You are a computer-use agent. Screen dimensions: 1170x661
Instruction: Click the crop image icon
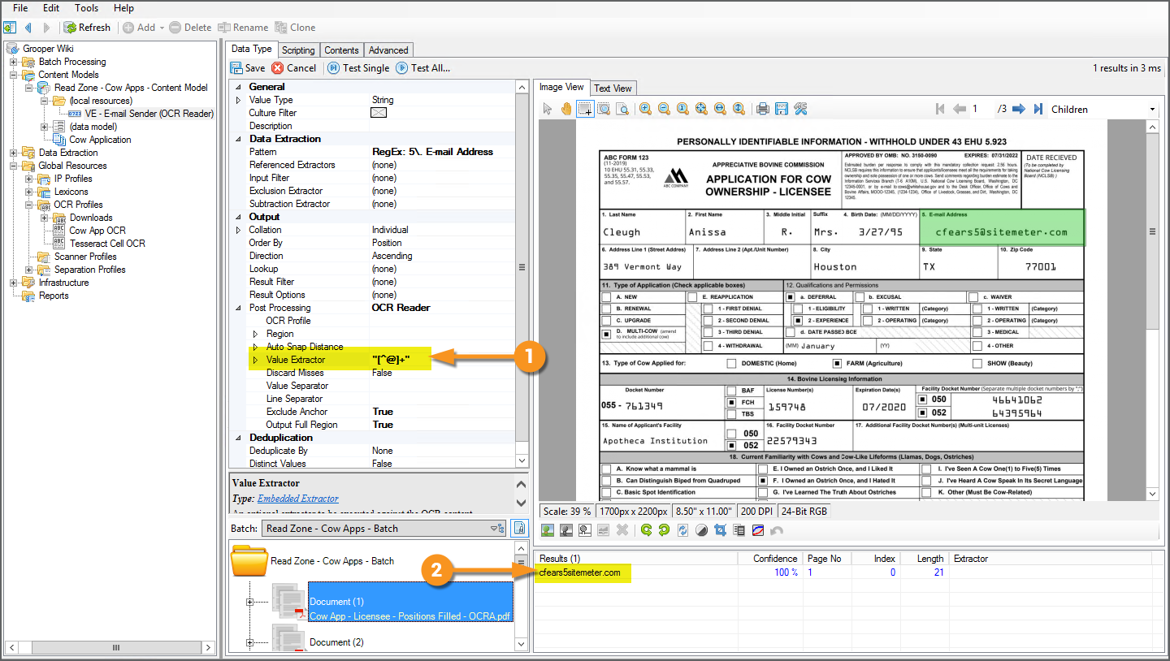tap(719, 530)
